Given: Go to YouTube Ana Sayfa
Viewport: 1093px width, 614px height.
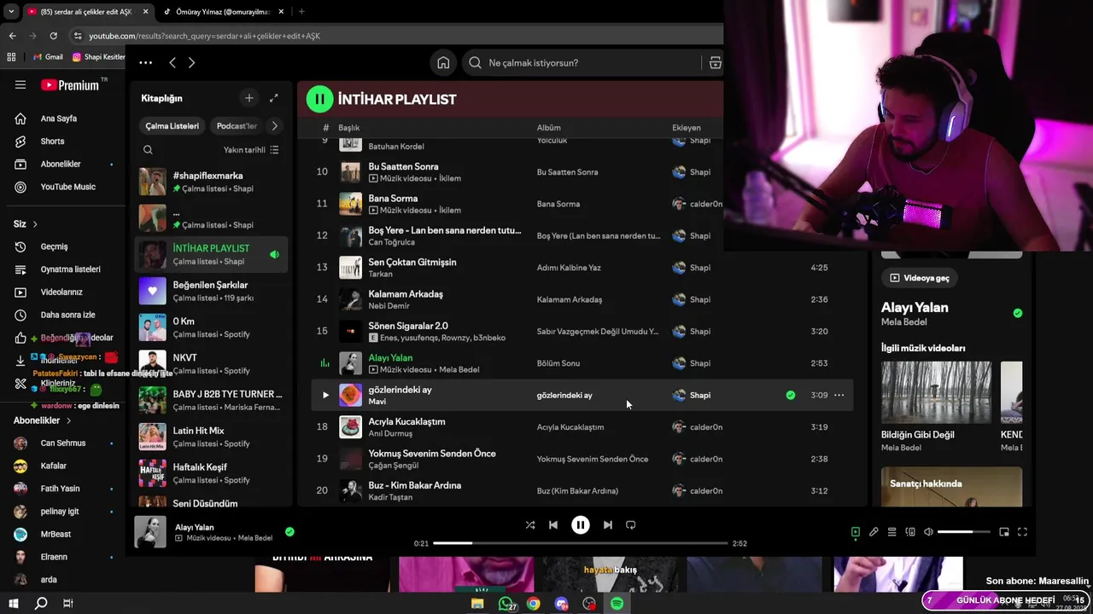Looking at the screenshot, I should (x=58, y=119).
